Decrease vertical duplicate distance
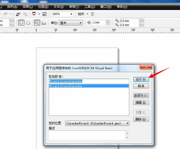The image size is (180, 149). (x=140, y=25)
